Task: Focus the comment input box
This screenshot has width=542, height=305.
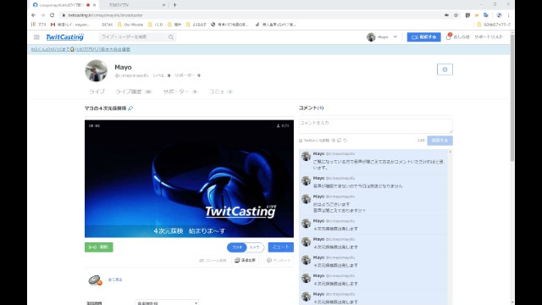Action: coord(376,126)
